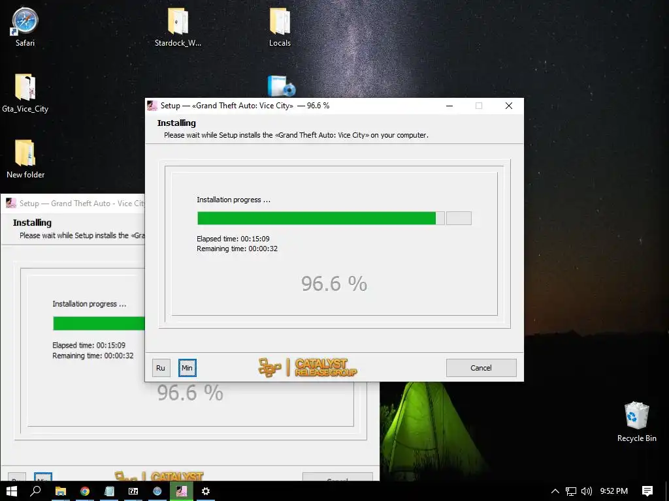Open the Windows Start menu
Viewport: 669px width, 501px height.
click(12, 491)
